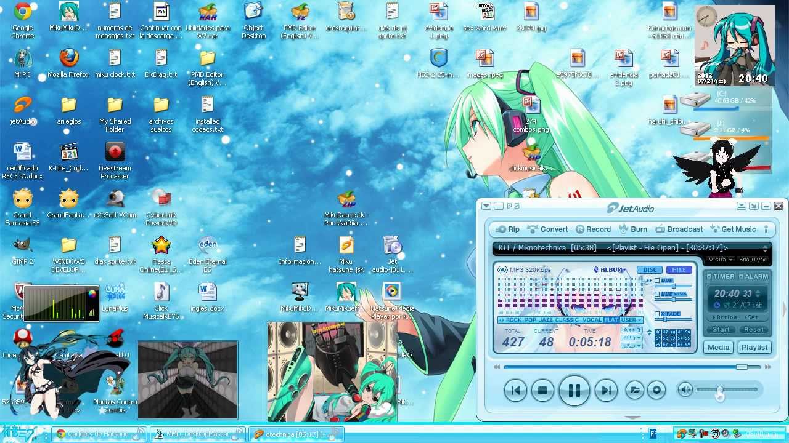The height and width of the screenshot is (443, 789).
Task: Select Utilidades para W7.rar archive
Action: tap(208, 20)
